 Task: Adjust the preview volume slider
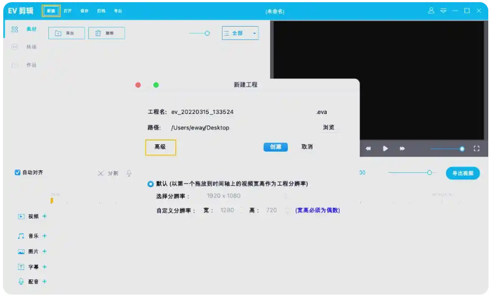coord(462,149)
